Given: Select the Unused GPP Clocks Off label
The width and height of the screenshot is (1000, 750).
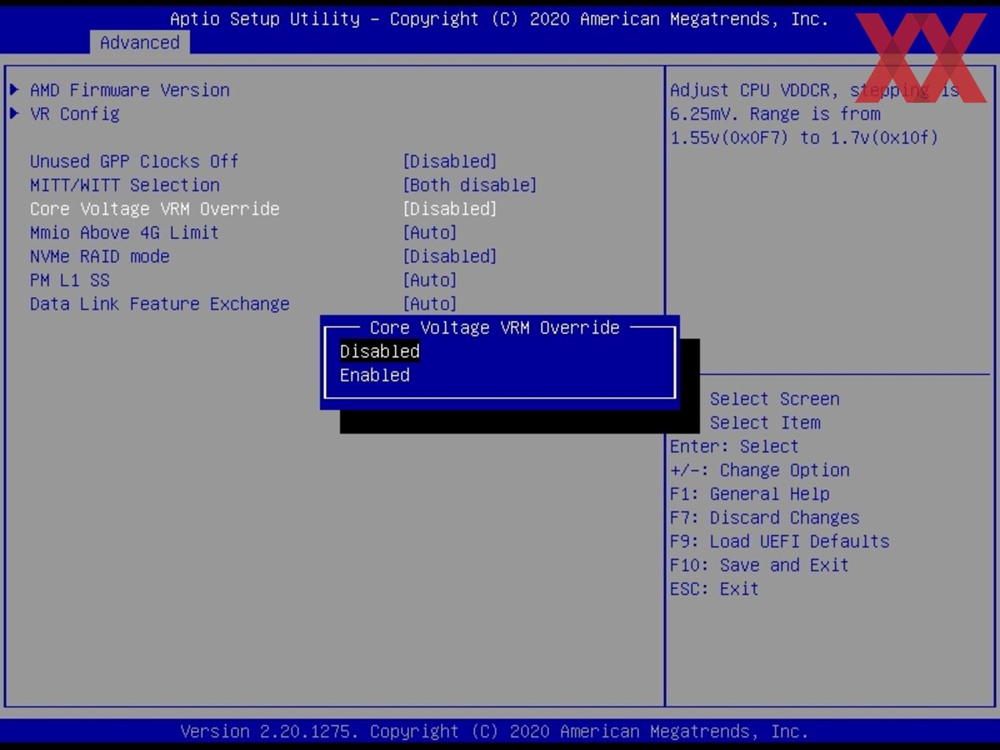Looking at the screenshot, I should coord(134,161).
